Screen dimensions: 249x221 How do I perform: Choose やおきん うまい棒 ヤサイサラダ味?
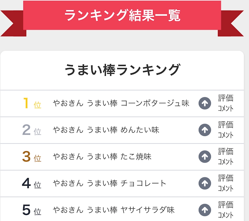point(114,210)
